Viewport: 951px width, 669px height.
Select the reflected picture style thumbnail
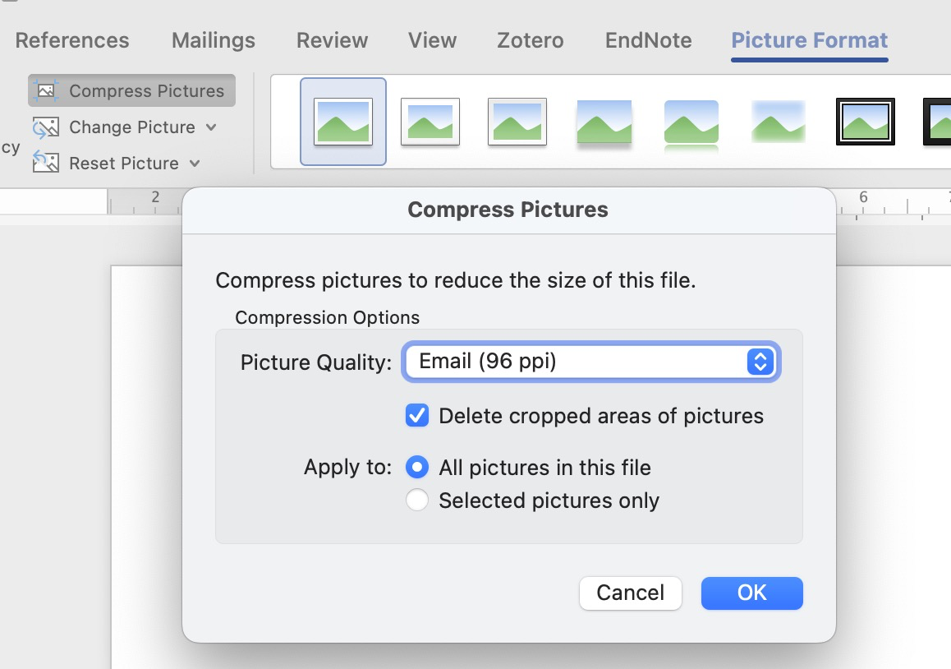691,123
